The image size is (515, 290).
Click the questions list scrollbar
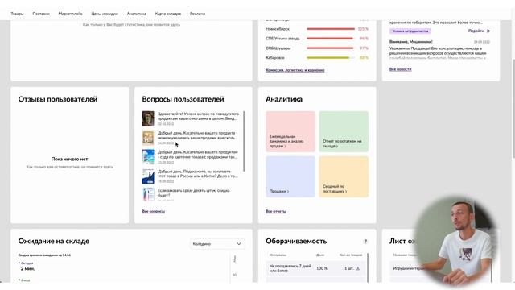(244, 142)
